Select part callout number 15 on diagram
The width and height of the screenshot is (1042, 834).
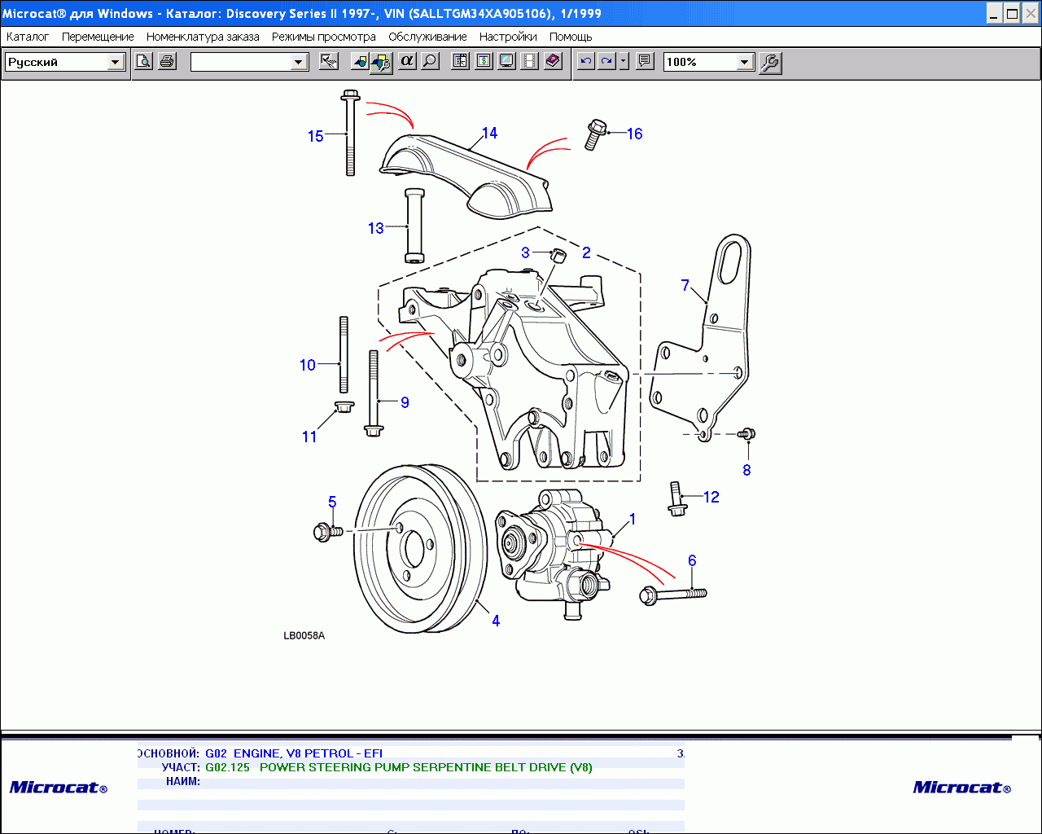pos(316,136)
